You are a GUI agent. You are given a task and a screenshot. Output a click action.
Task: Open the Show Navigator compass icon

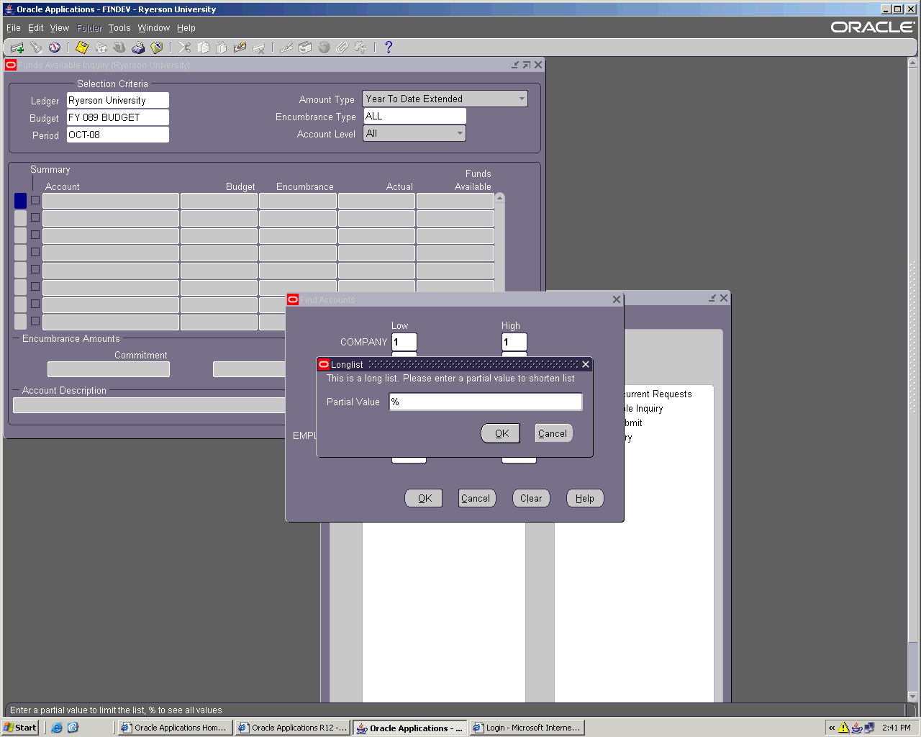click(55, 48)
